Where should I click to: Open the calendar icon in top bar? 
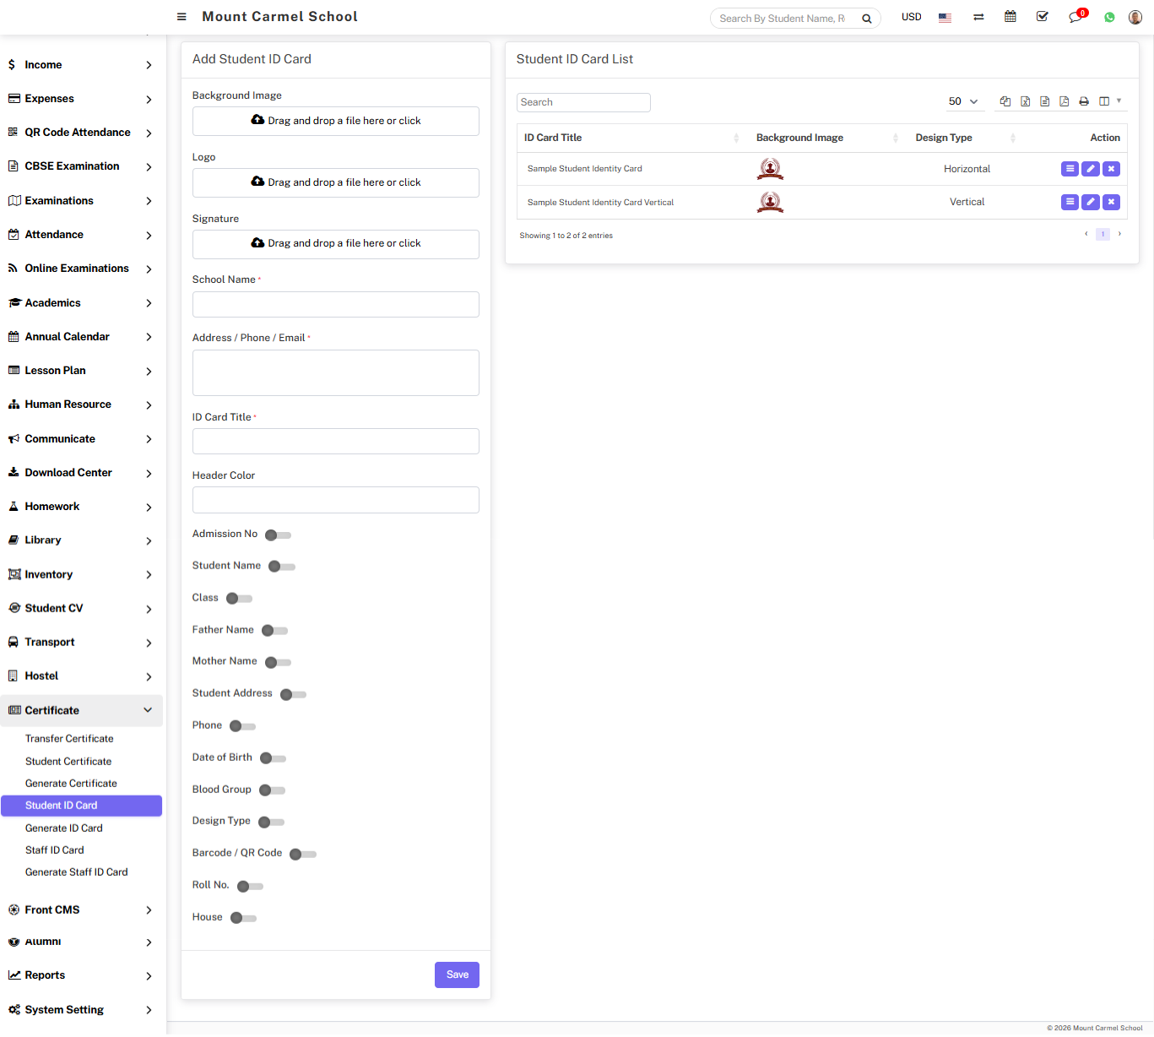click(1010, 17)
